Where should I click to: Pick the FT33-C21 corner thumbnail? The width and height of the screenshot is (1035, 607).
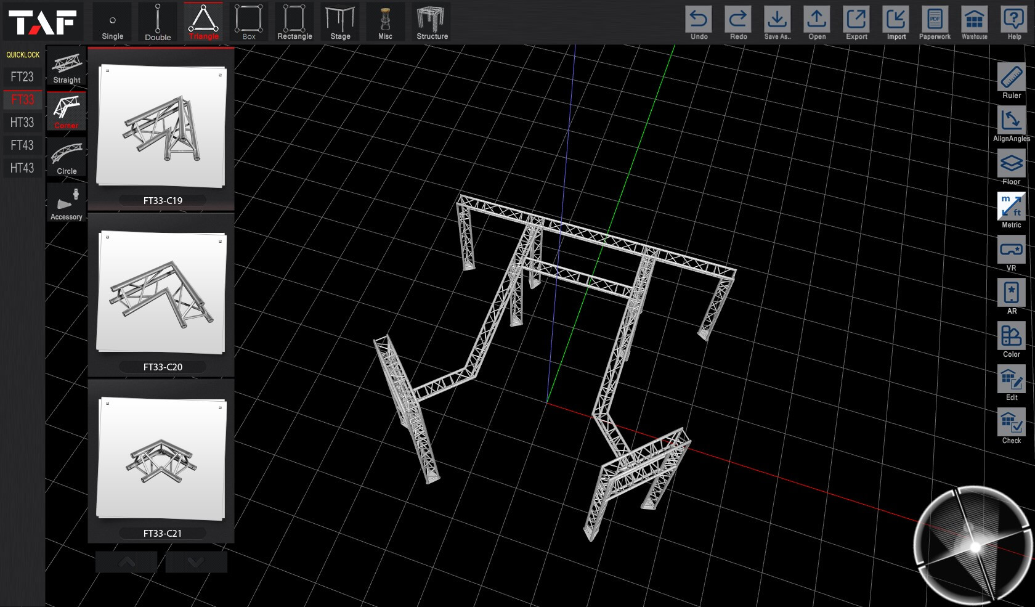[161, 458]
